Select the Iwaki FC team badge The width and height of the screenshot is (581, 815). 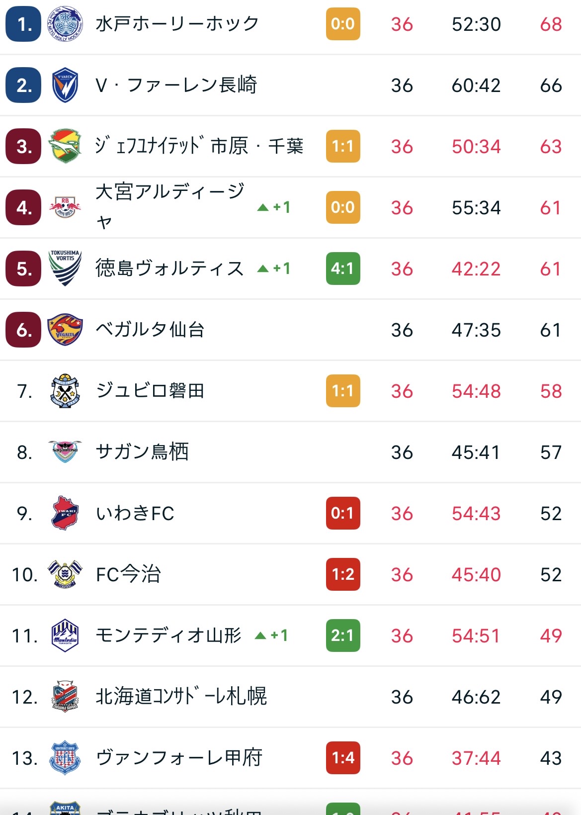(65, 513)
